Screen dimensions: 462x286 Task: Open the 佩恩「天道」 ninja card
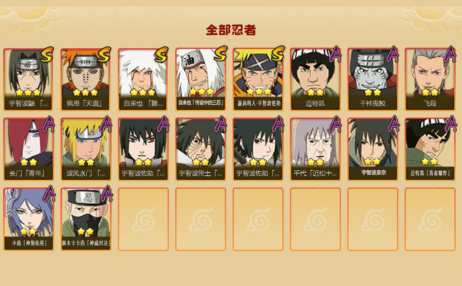click(x=86, y=79)
